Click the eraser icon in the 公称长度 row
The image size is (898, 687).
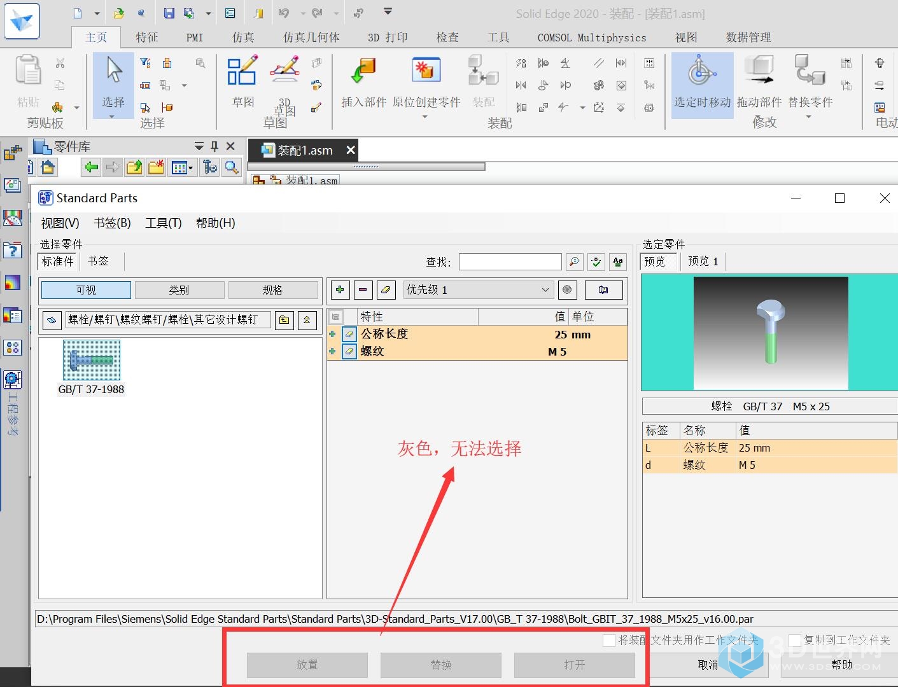click(x=349, y=334)
